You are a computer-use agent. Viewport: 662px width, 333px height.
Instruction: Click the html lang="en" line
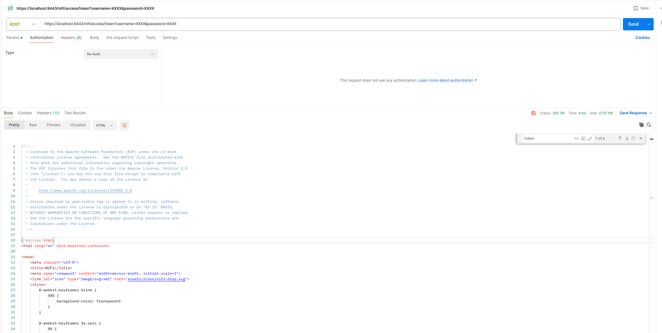point(66,246)
